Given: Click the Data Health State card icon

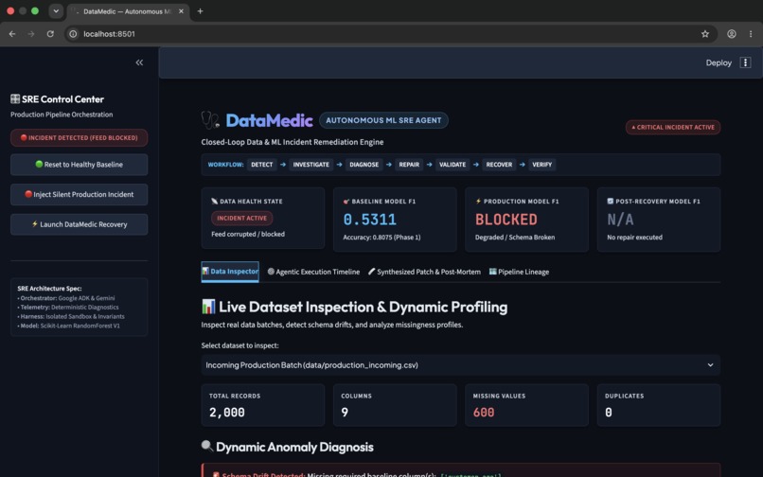Looking at the screenshot, I should click(x=214, y=201).
